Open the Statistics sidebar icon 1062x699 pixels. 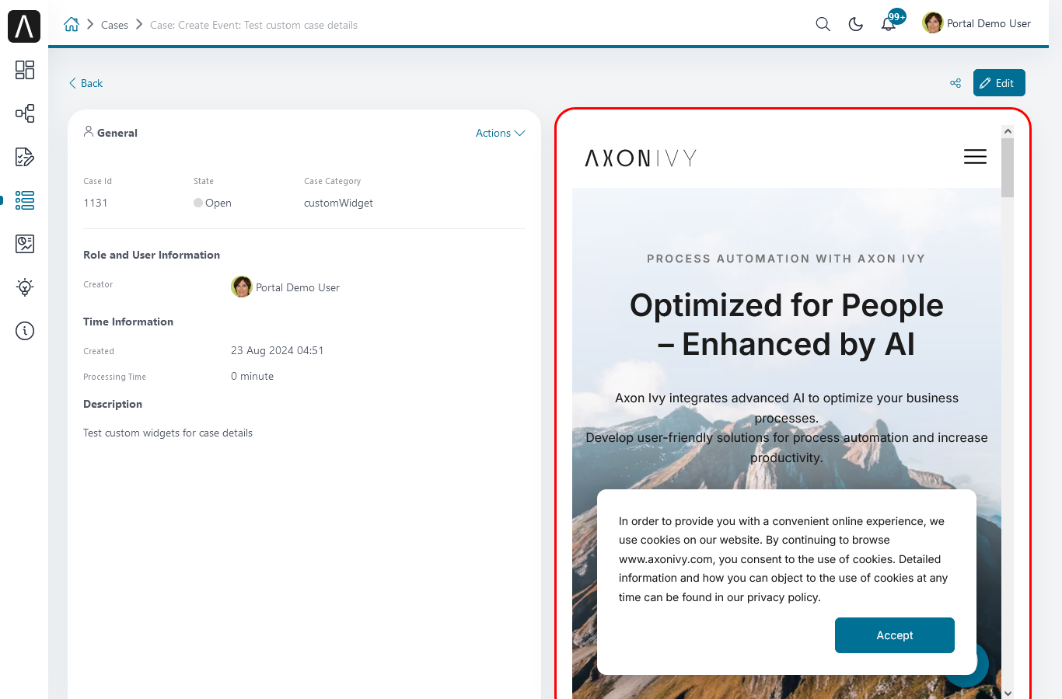pos(25,244)
